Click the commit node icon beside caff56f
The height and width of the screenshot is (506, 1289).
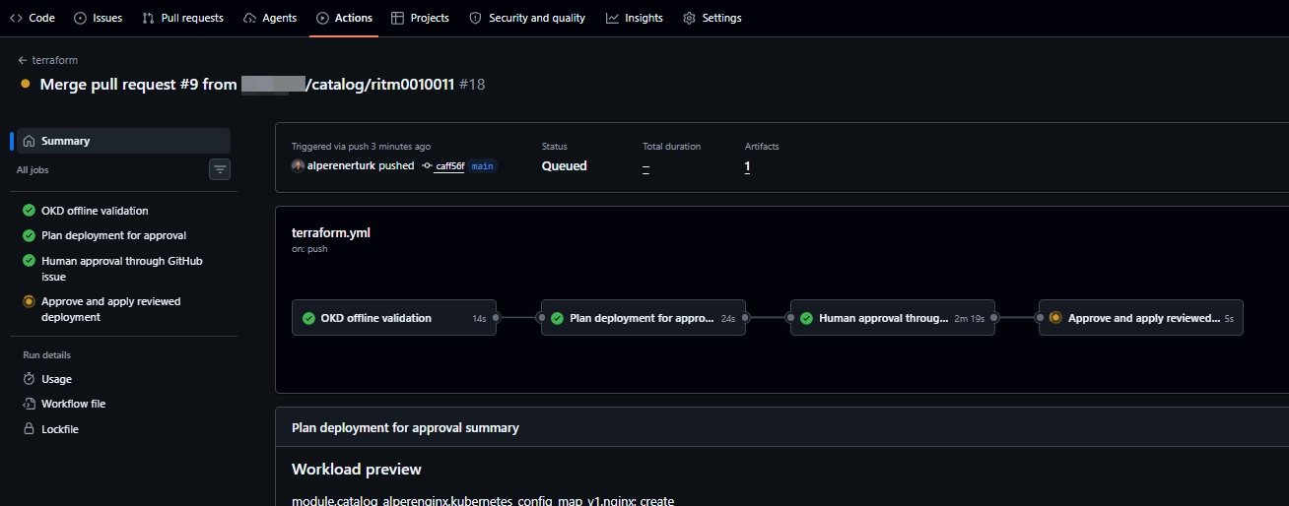tap(427, 166)
